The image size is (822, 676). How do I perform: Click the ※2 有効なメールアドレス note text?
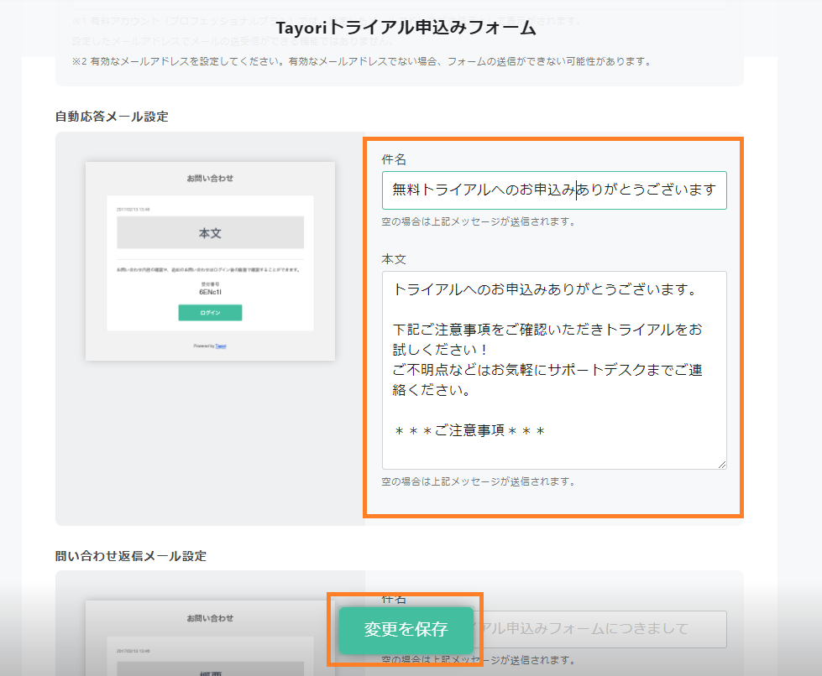(362, 61)
